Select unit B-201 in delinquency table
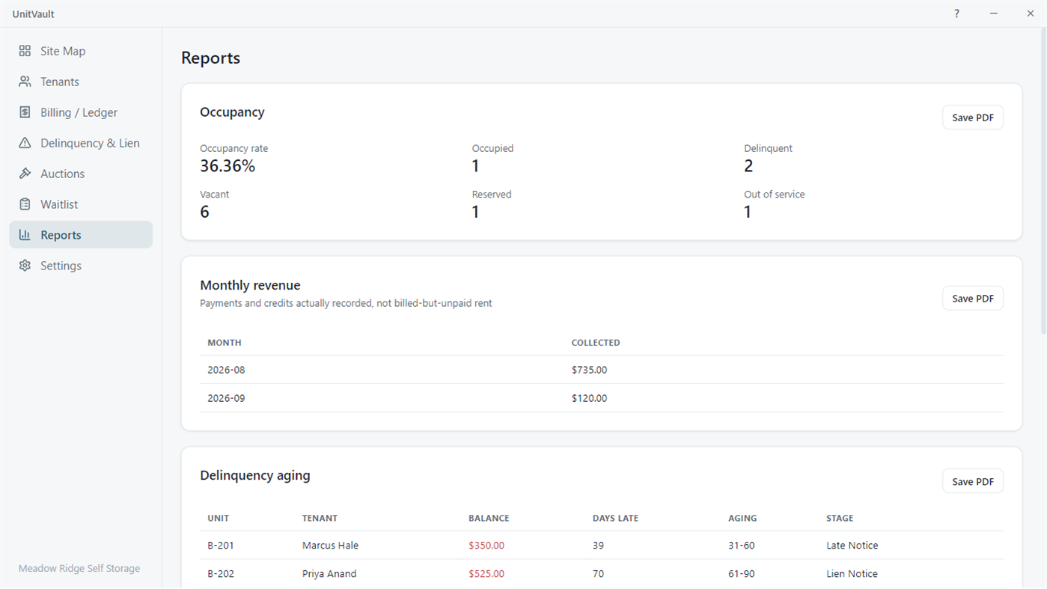This screenshot has width=1047, height=589. 221,546
